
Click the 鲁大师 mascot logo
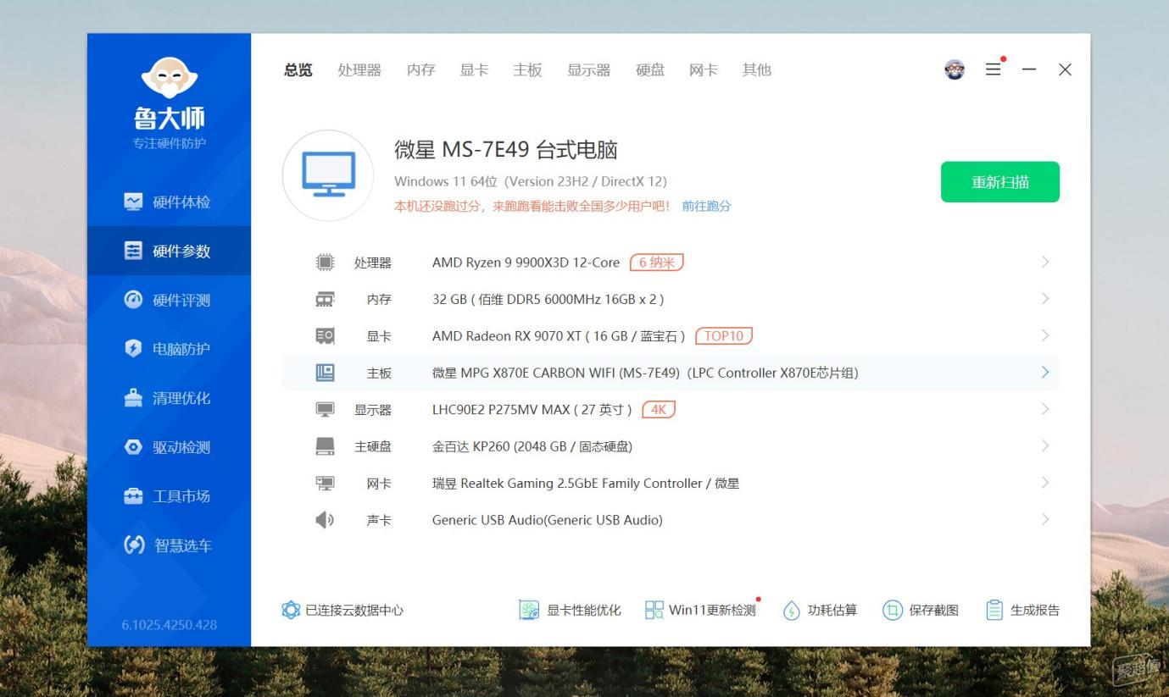tap(169, 77)
